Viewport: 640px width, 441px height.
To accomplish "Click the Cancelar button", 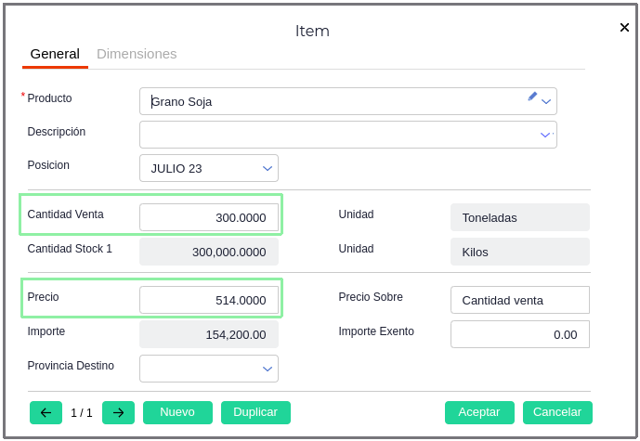I will 557,412.
